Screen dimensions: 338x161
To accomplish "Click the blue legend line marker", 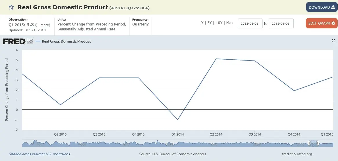I will (x=38, y=41).
